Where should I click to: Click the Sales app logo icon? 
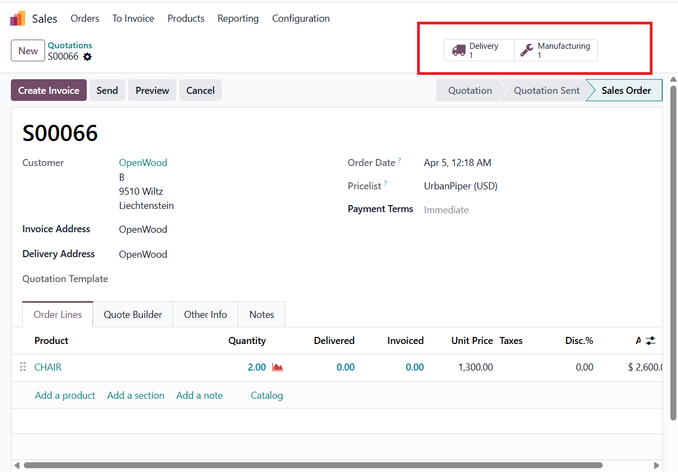point(17,18)
